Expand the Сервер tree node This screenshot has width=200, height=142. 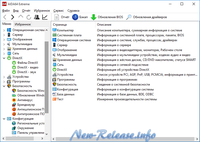pos(4,35)
